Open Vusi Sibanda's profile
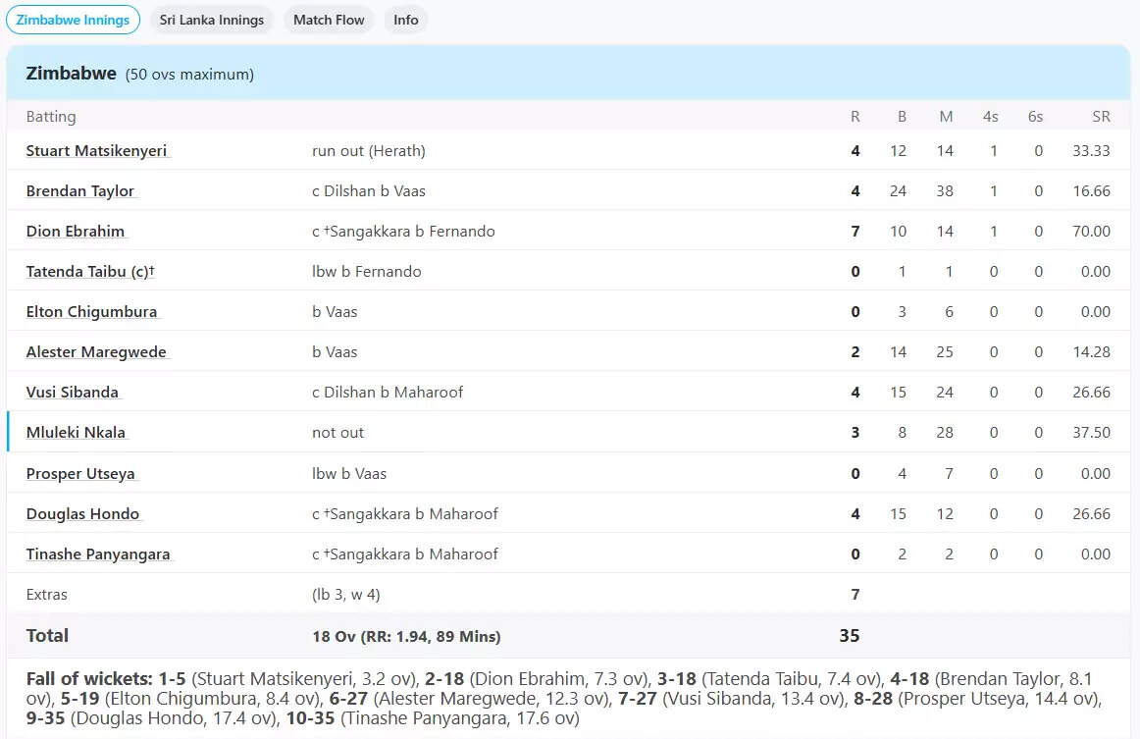 click(x=73, y=393)
